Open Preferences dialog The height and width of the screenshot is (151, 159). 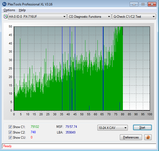tap(131, 137)
